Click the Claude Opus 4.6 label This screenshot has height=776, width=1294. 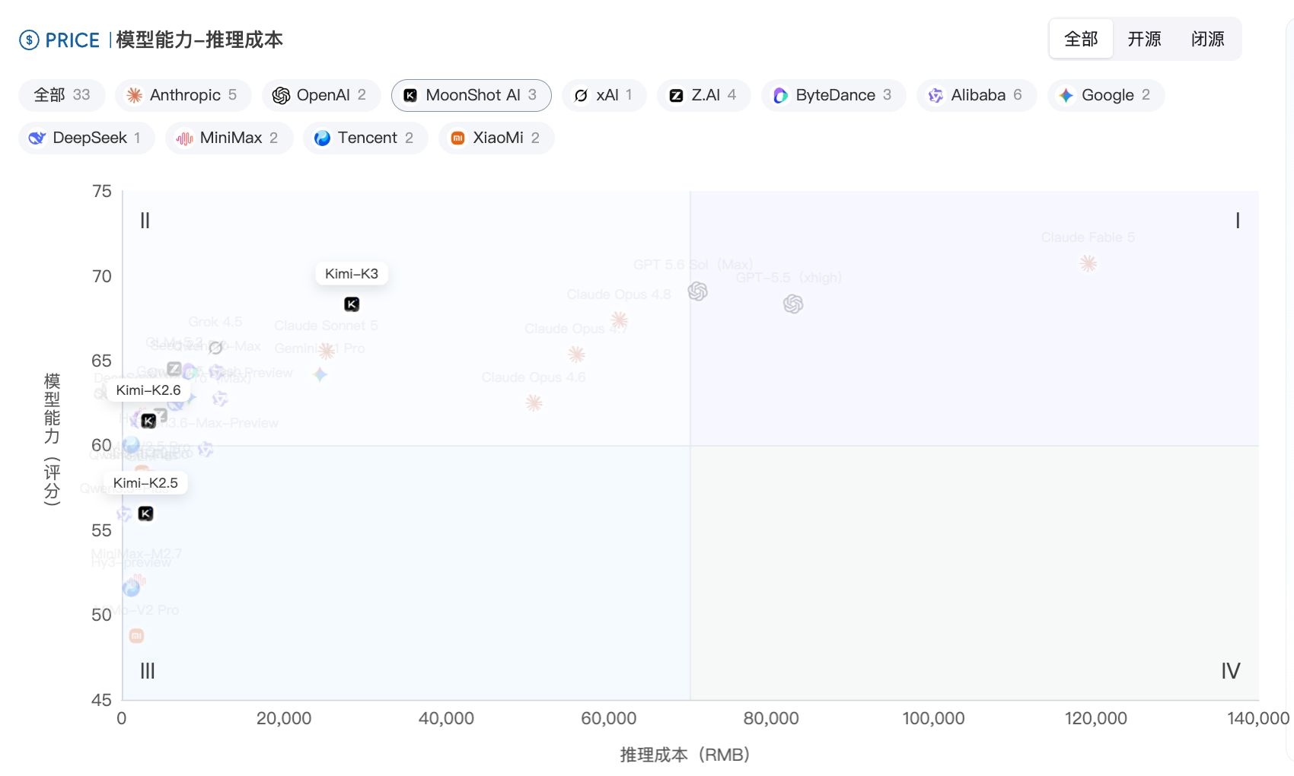(534, 377)
